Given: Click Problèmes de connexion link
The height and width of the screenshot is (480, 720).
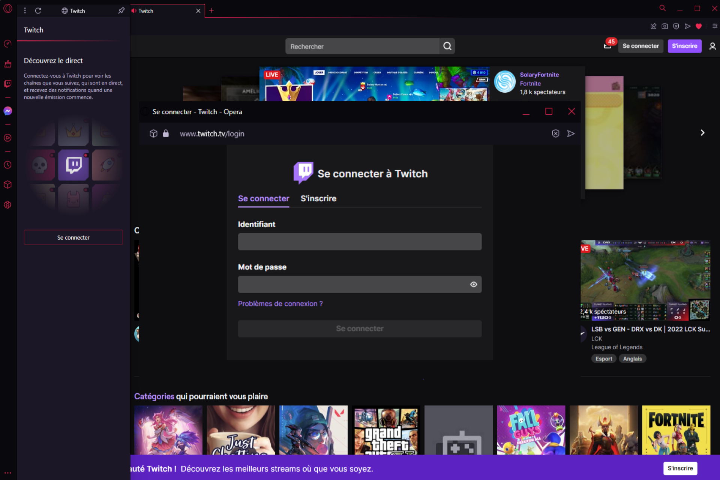Looking at the screenshot, I should point(280,304).
